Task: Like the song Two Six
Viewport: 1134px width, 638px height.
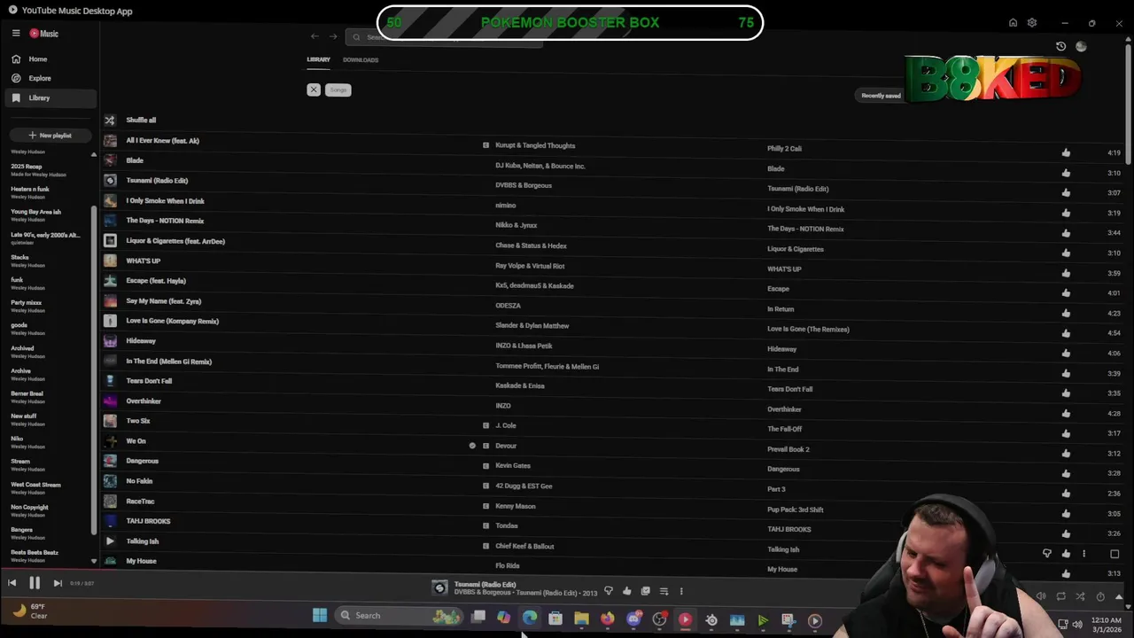Action: tap(1066, 433)
